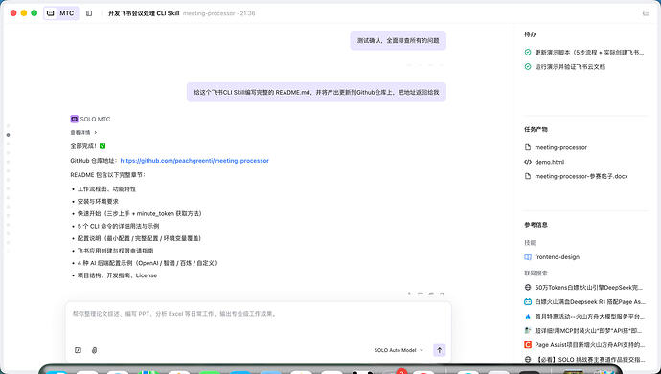Toggle the right panel icon in the top corner
Viewport: 661px width, 374px height.
[646, 13]
